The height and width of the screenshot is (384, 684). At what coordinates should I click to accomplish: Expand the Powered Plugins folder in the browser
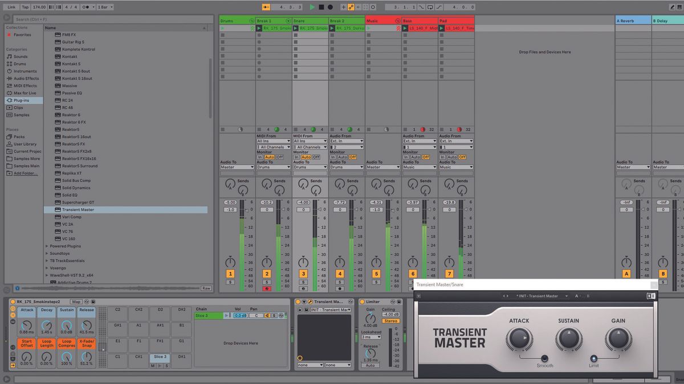point(48,246)
